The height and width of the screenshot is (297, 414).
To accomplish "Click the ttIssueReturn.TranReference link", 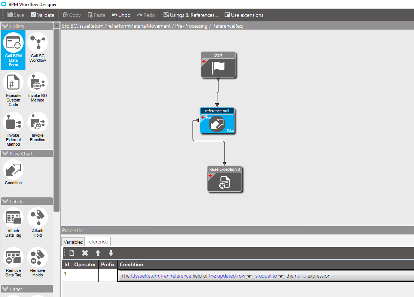I will pos(161,276).
